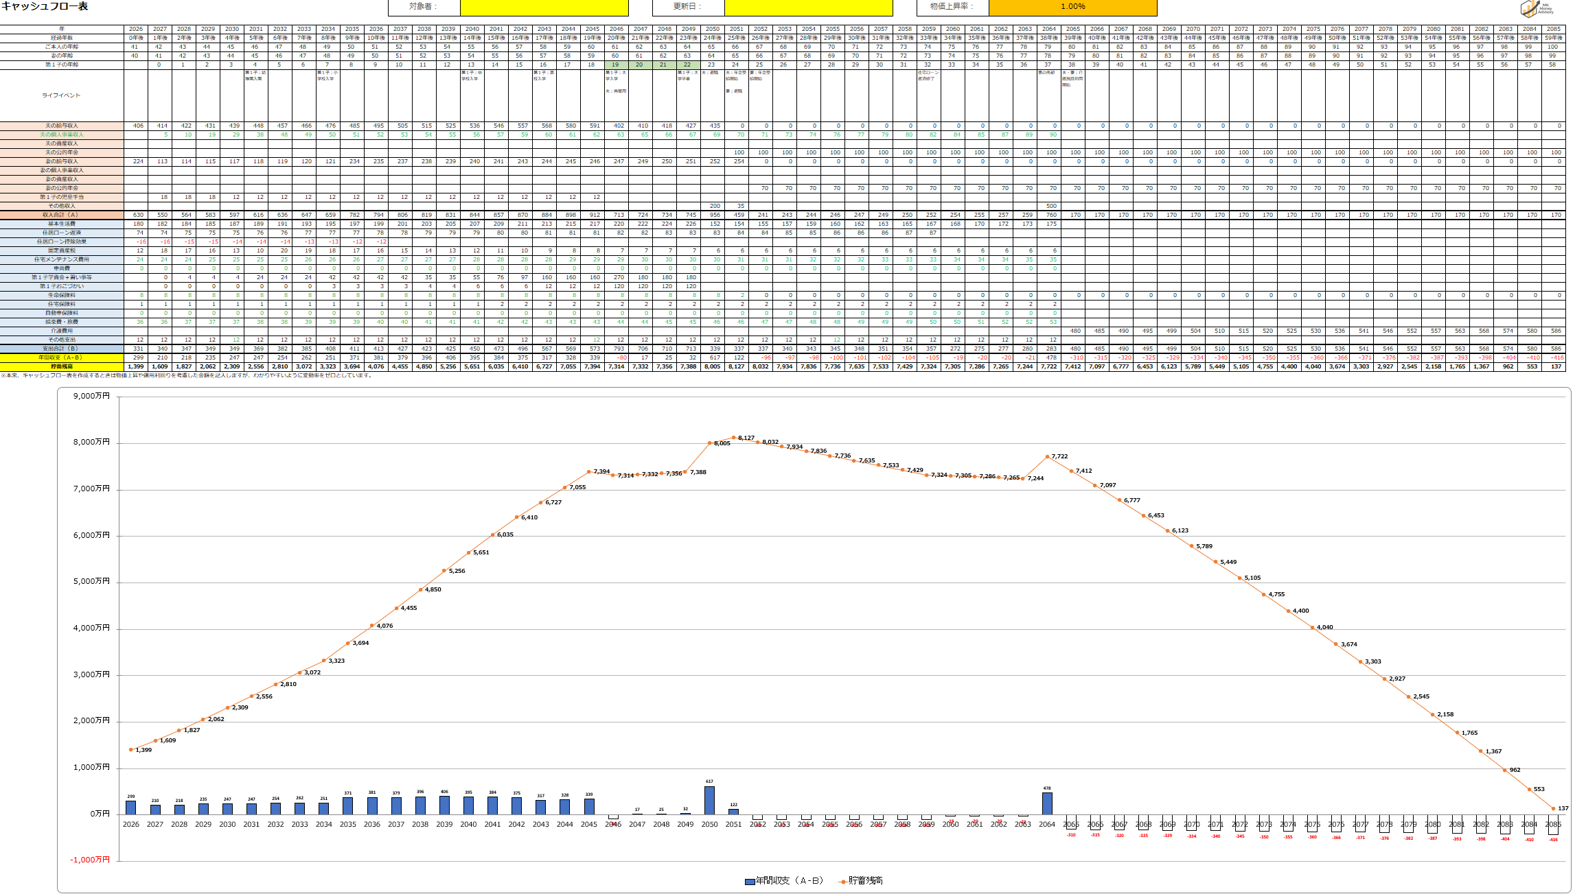Click the yellow 対象者 input cell
Screen dimensions: 1575x894
(544, 7)
